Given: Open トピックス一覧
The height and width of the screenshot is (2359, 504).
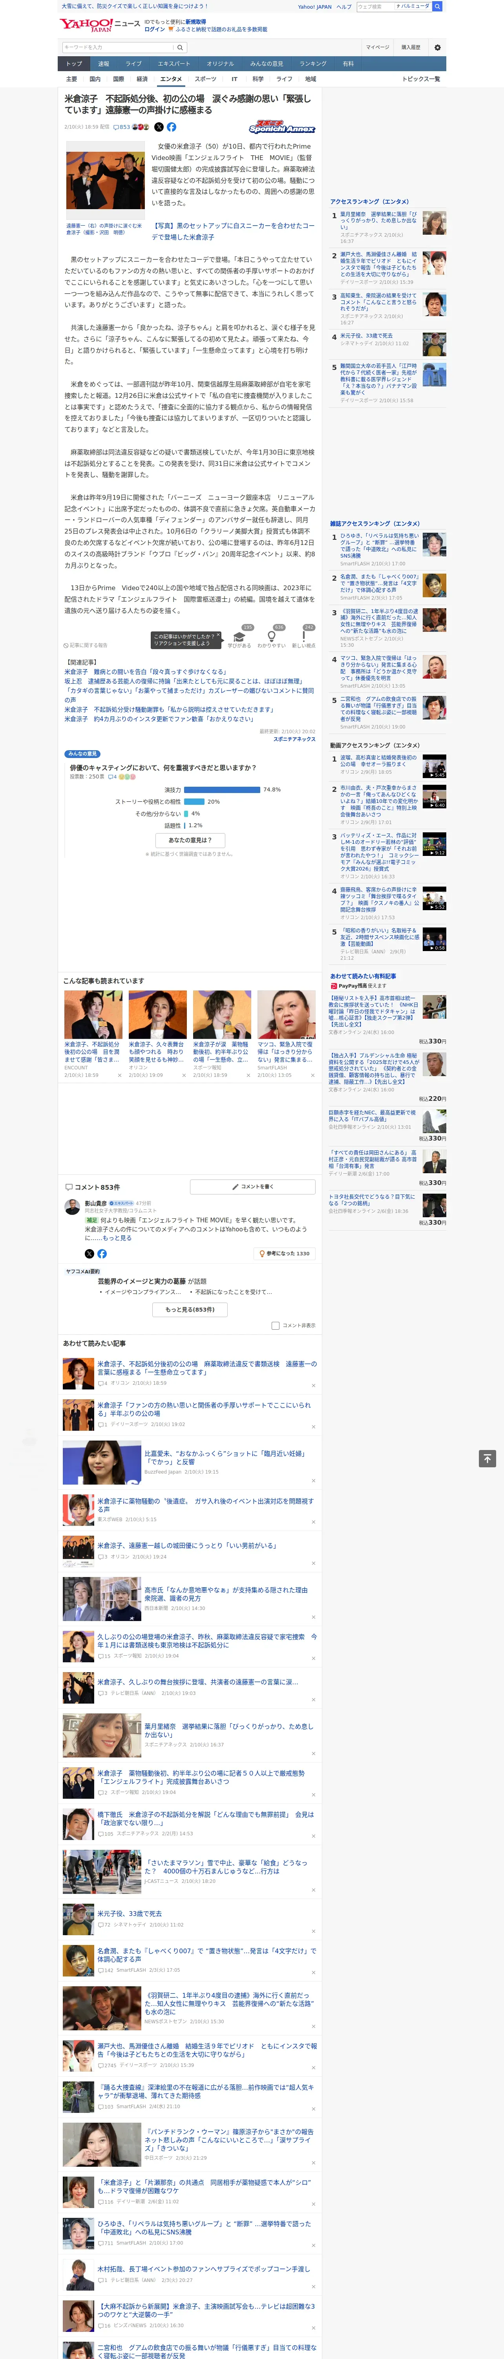Looking at the screenshot, I should coord(421,79).
